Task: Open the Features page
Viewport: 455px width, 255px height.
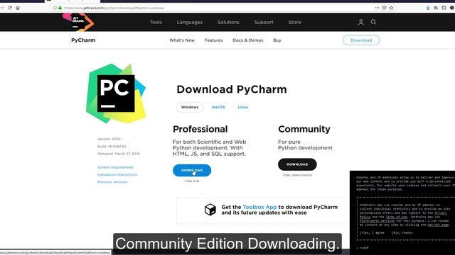Action: tap(213, 40)
